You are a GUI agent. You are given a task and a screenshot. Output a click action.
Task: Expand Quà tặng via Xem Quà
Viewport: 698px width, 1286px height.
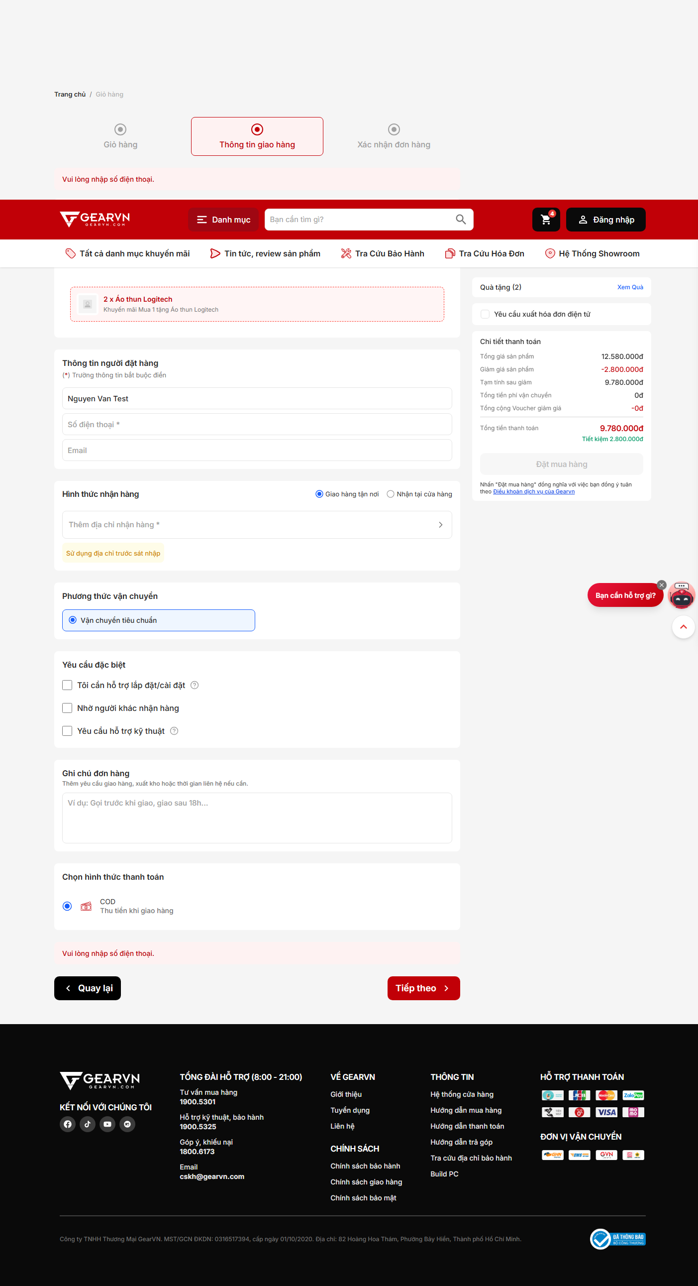point(630,287)
